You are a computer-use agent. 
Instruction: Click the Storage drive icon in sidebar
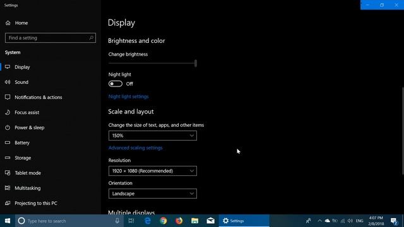coord(8,158)
